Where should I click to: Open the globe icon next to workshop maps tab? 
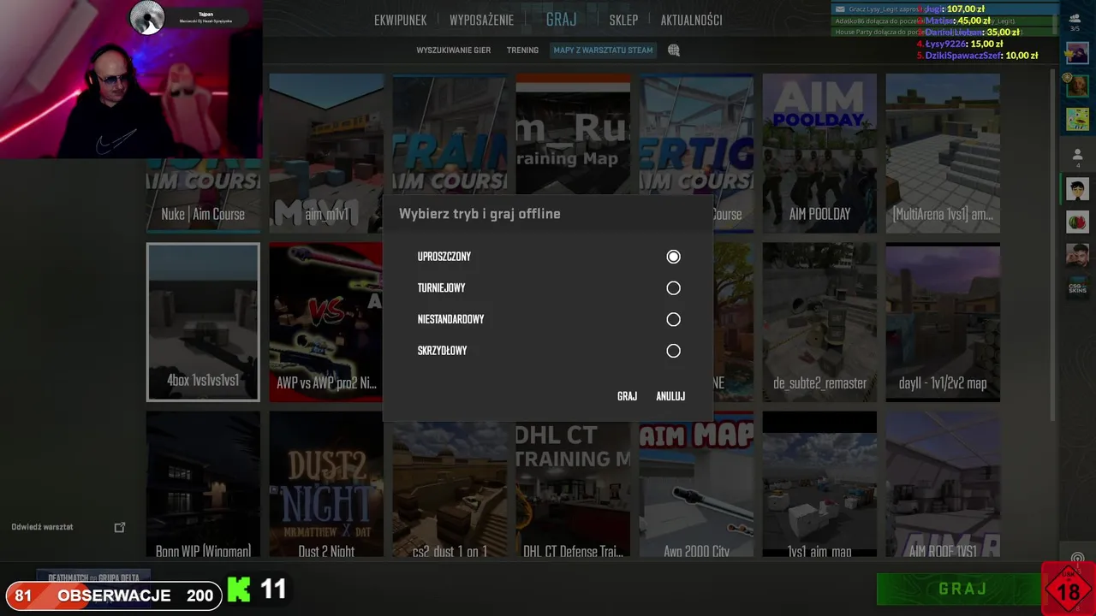coord(674,50)
